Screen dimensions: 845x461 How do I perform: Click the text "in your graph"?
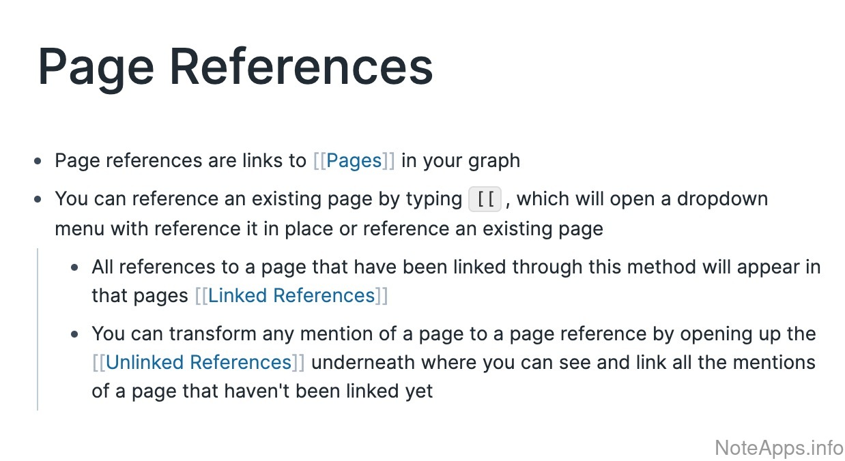click(461, 161)
